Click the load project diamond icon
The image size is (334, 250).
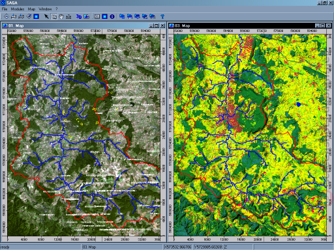click(7, 16)
